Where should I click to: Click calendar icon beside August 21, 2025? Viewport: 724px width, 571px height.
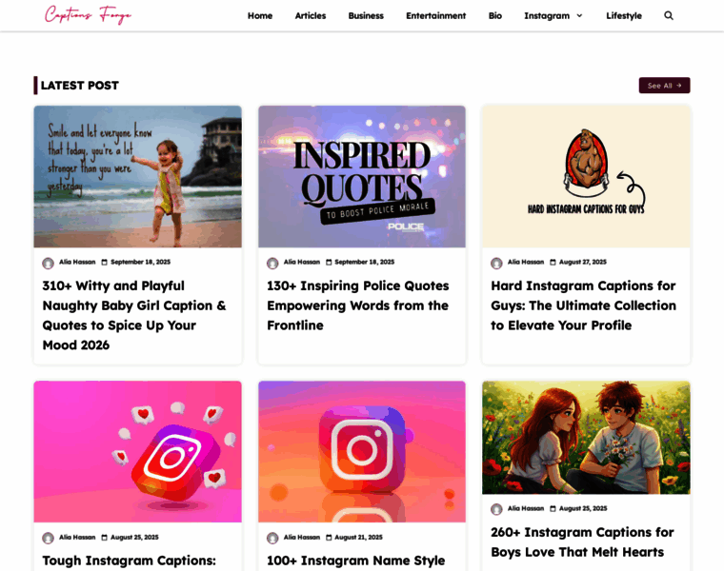(329, 538)
